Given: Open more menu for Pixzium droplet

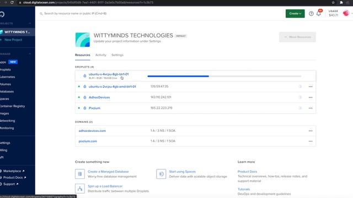Looking at the screenshot, I should (311, 108).
